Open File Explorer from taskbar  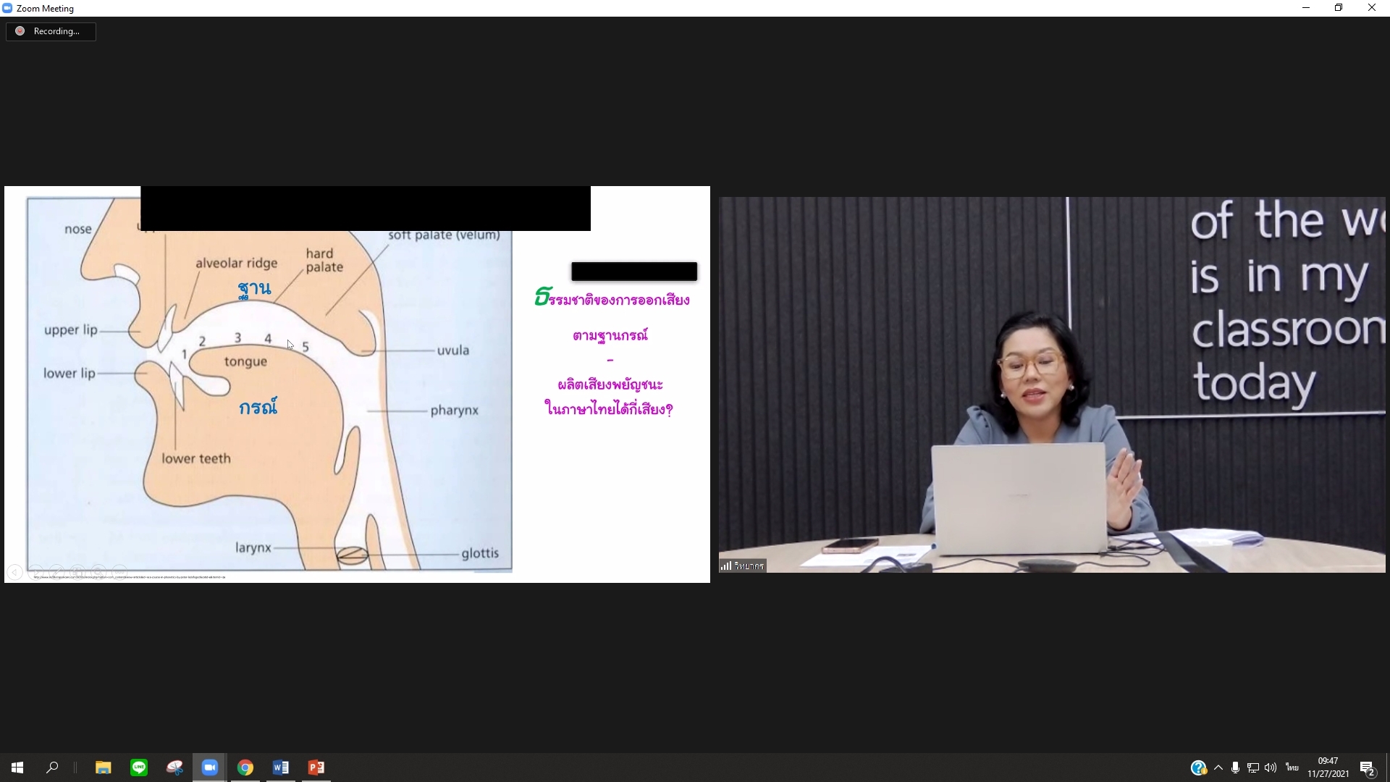(x=104, y=768)
